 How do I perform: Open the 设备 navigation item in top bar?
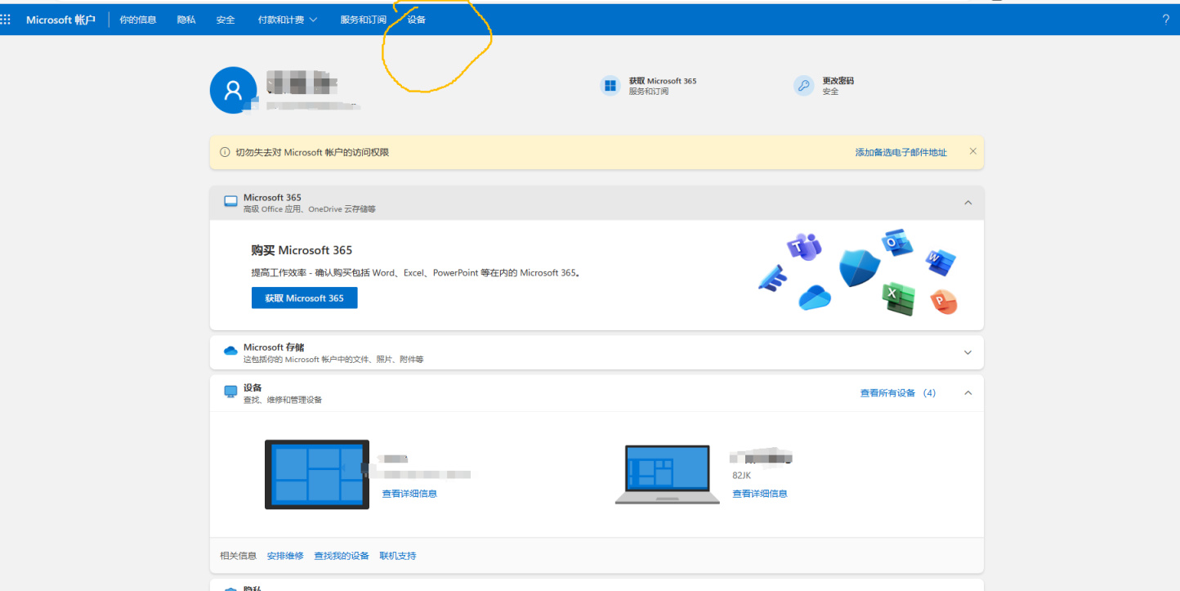pyautogui.click(x=417, y=20)
